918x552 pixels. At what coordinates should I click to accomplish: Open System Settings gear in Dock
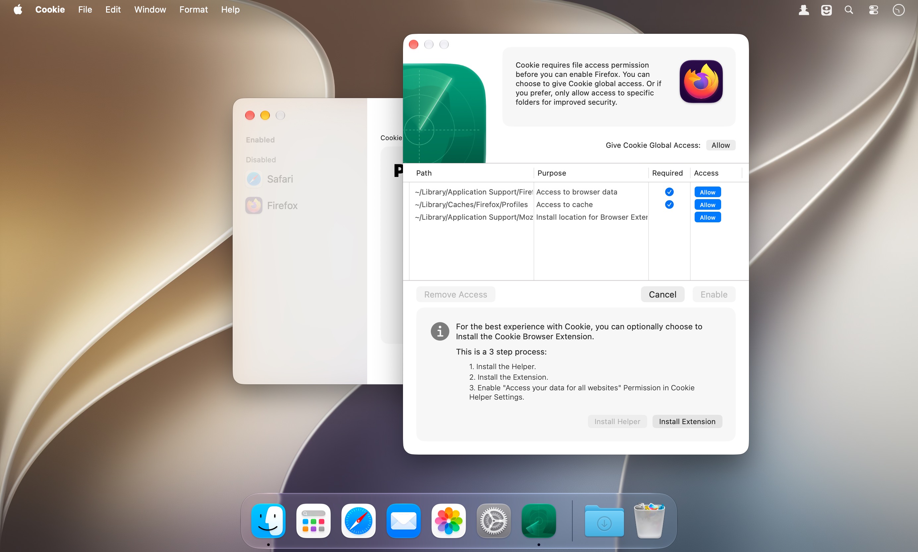click(x=493, y=521)
